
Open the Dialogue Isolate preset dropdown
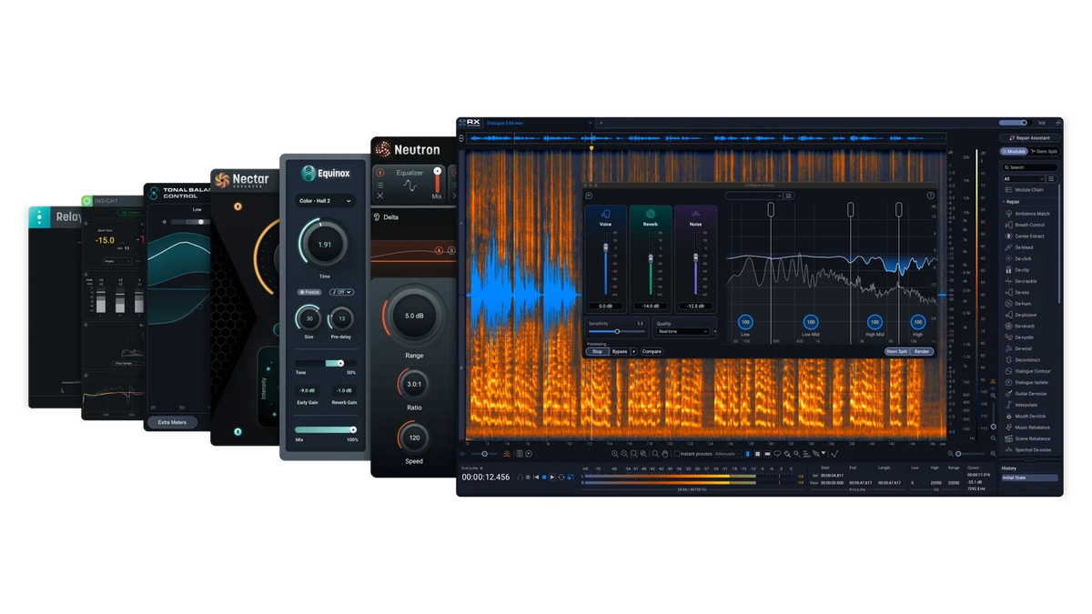click(753, 196)
